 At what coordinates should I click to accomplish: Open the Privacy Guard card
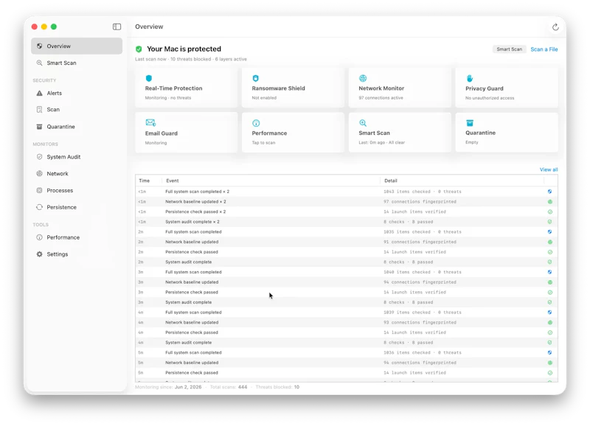pyautogui.click(x=507, y=88)
